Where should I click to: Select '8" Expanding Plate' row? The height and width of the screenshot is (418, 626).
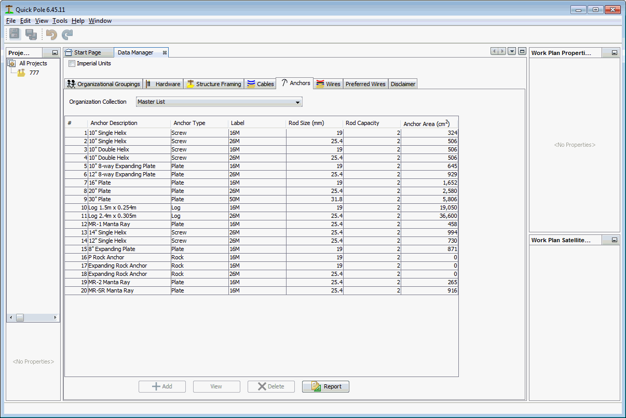(x=261, y=249)
